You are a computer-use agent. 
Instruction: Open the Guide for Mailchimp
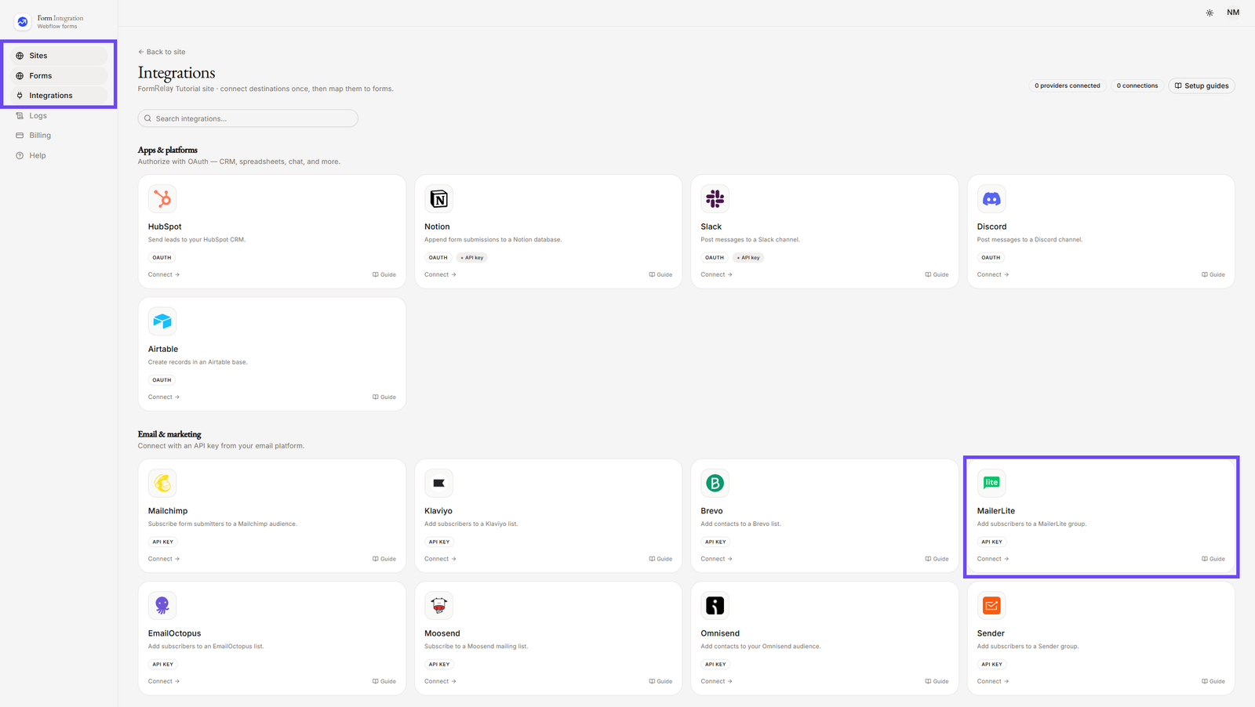coord(384,559)
